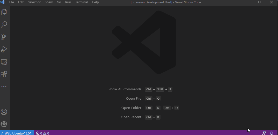
Task: Open the Remote Explorer view
Action: click(4, 62)
